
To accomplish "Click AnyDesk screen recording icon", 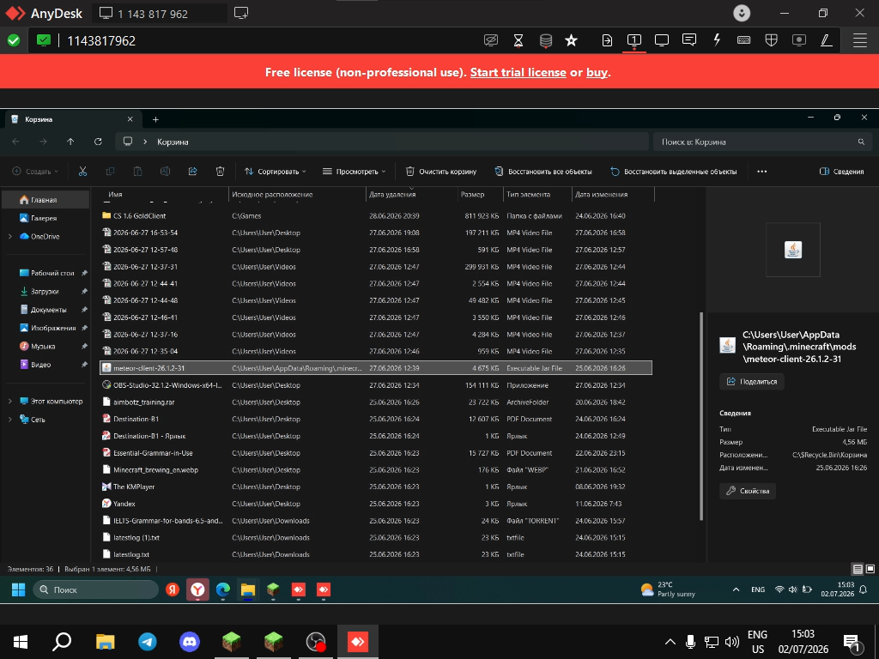I will pos(799,40).
